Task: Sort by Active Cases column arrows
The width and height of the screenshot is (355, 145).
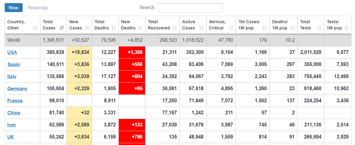Action: click(x=201, y=28)
